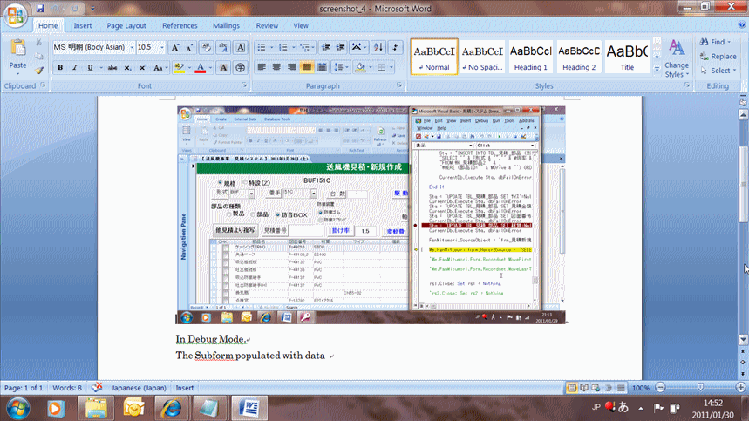Screen dimensions: 749x421
Task: Apply strikethrough to text
Action: (x=112, y=68)
